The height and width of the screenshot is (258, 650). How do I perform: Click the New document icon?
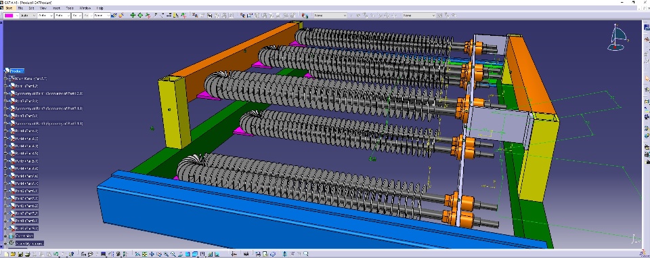(x=6, y=254)
